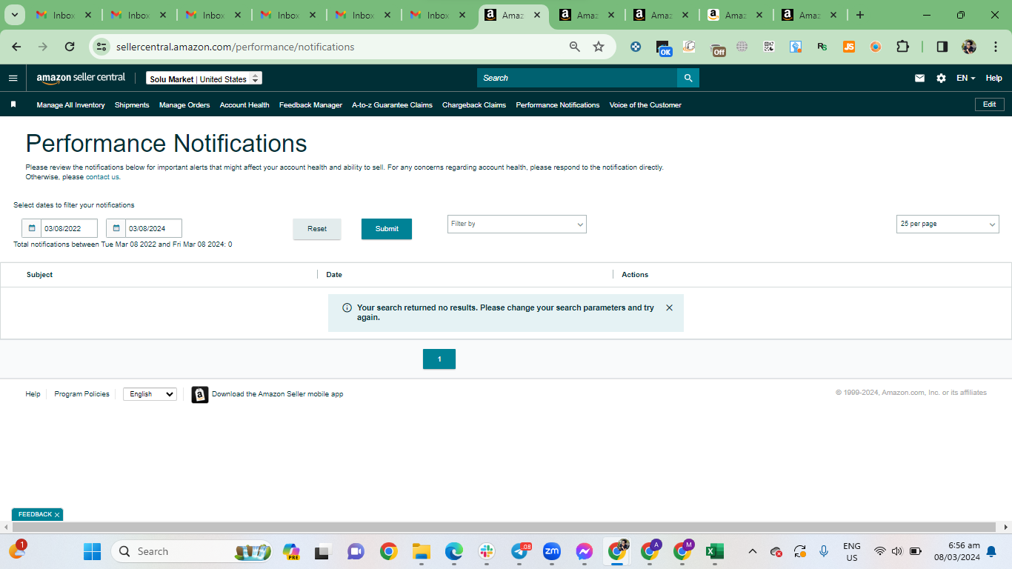Screen dimensions: 1012x569
Task: Click the browser back arrow
Action: pos(16,47)
